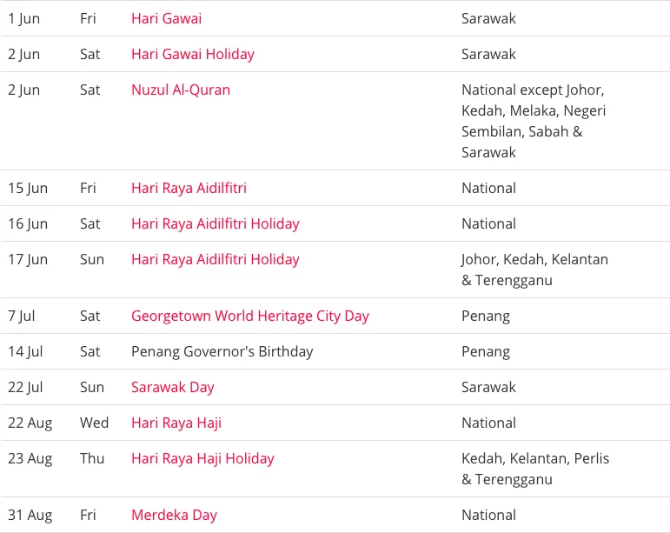Click the Nuzul Al-Quran link

pos(181,90)
